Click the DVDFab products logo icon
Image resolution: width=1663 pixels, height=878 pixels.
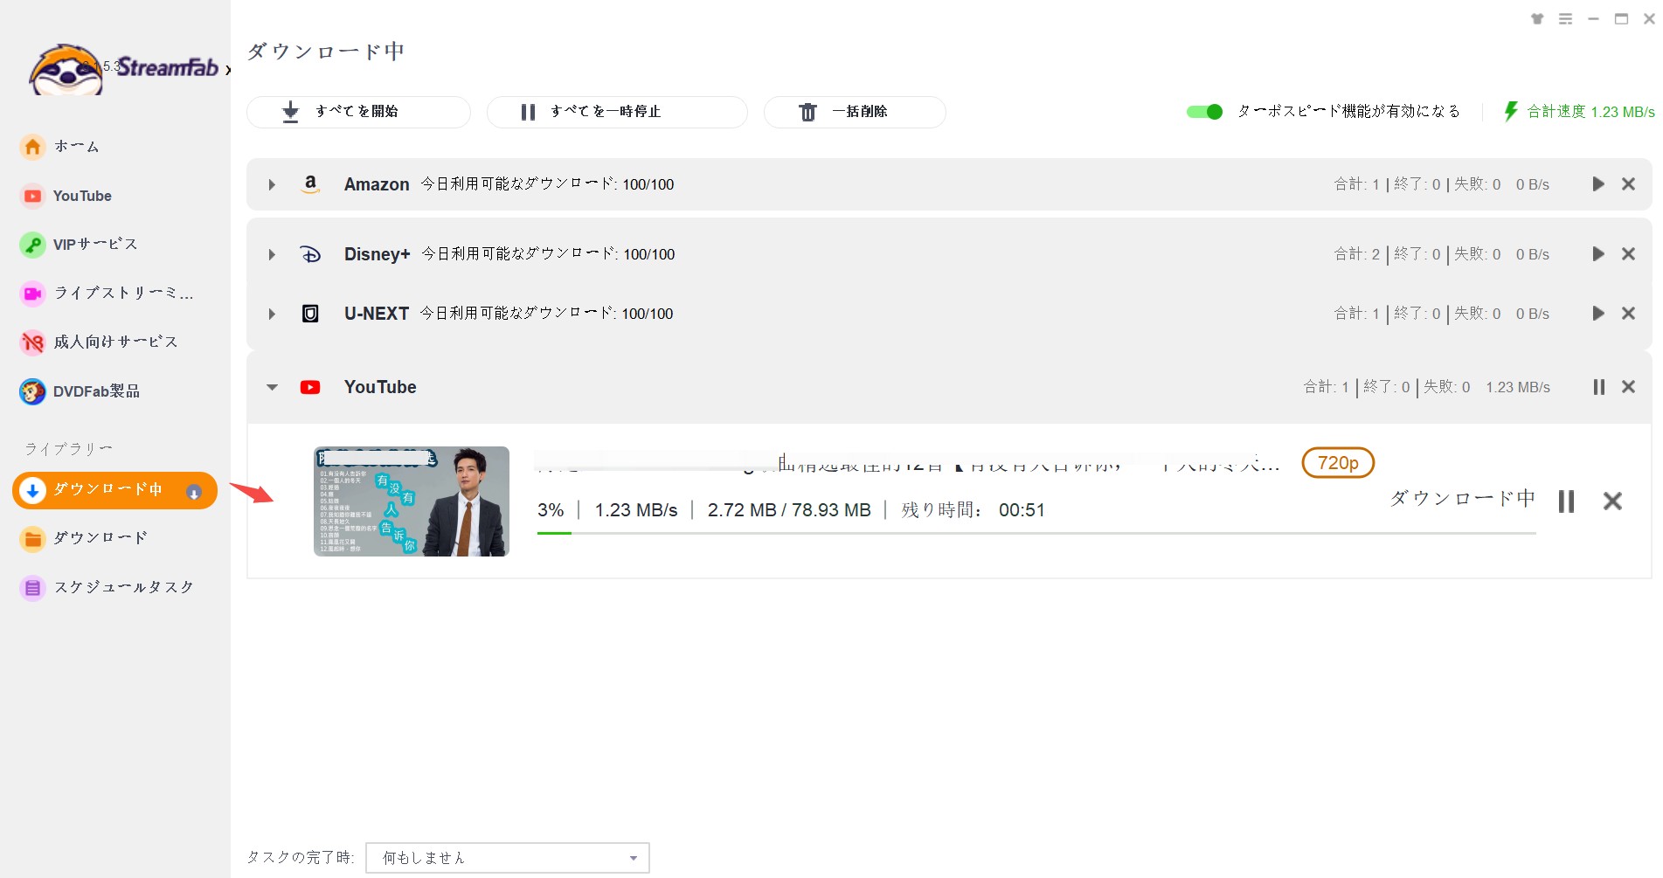(x=32, y=391)
